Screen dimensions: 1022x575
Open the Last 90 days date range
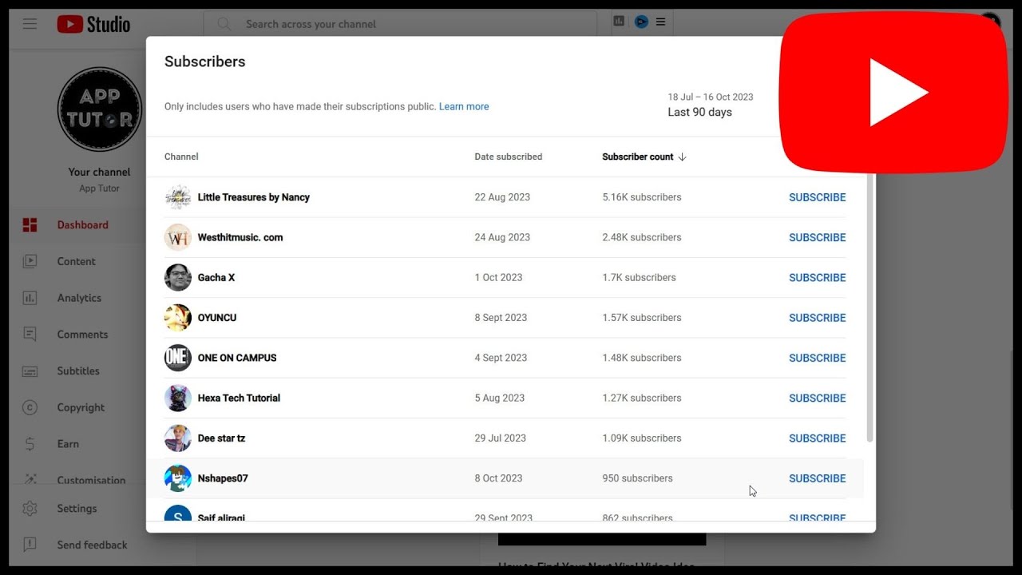coord(710,105)
